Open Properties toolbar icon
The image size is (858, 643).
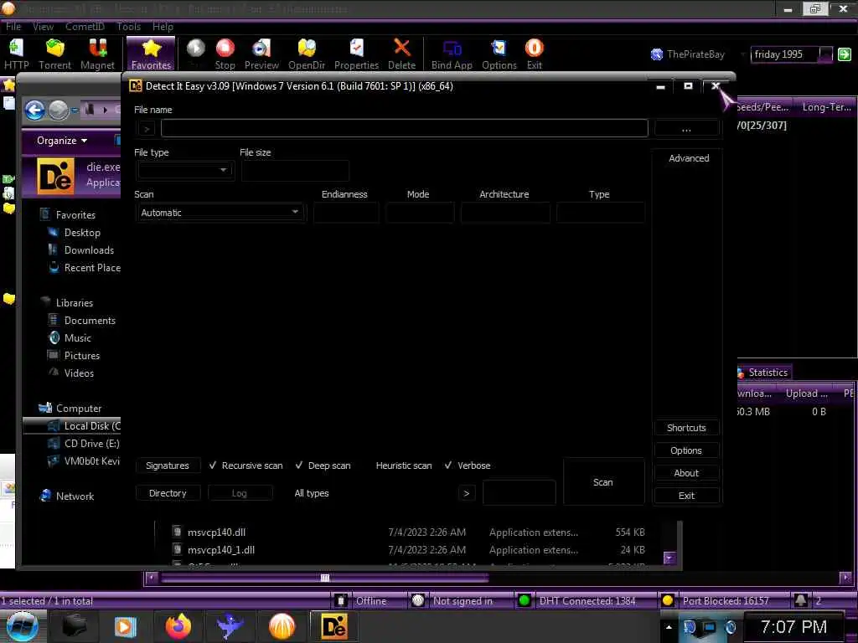pos(356,48)
